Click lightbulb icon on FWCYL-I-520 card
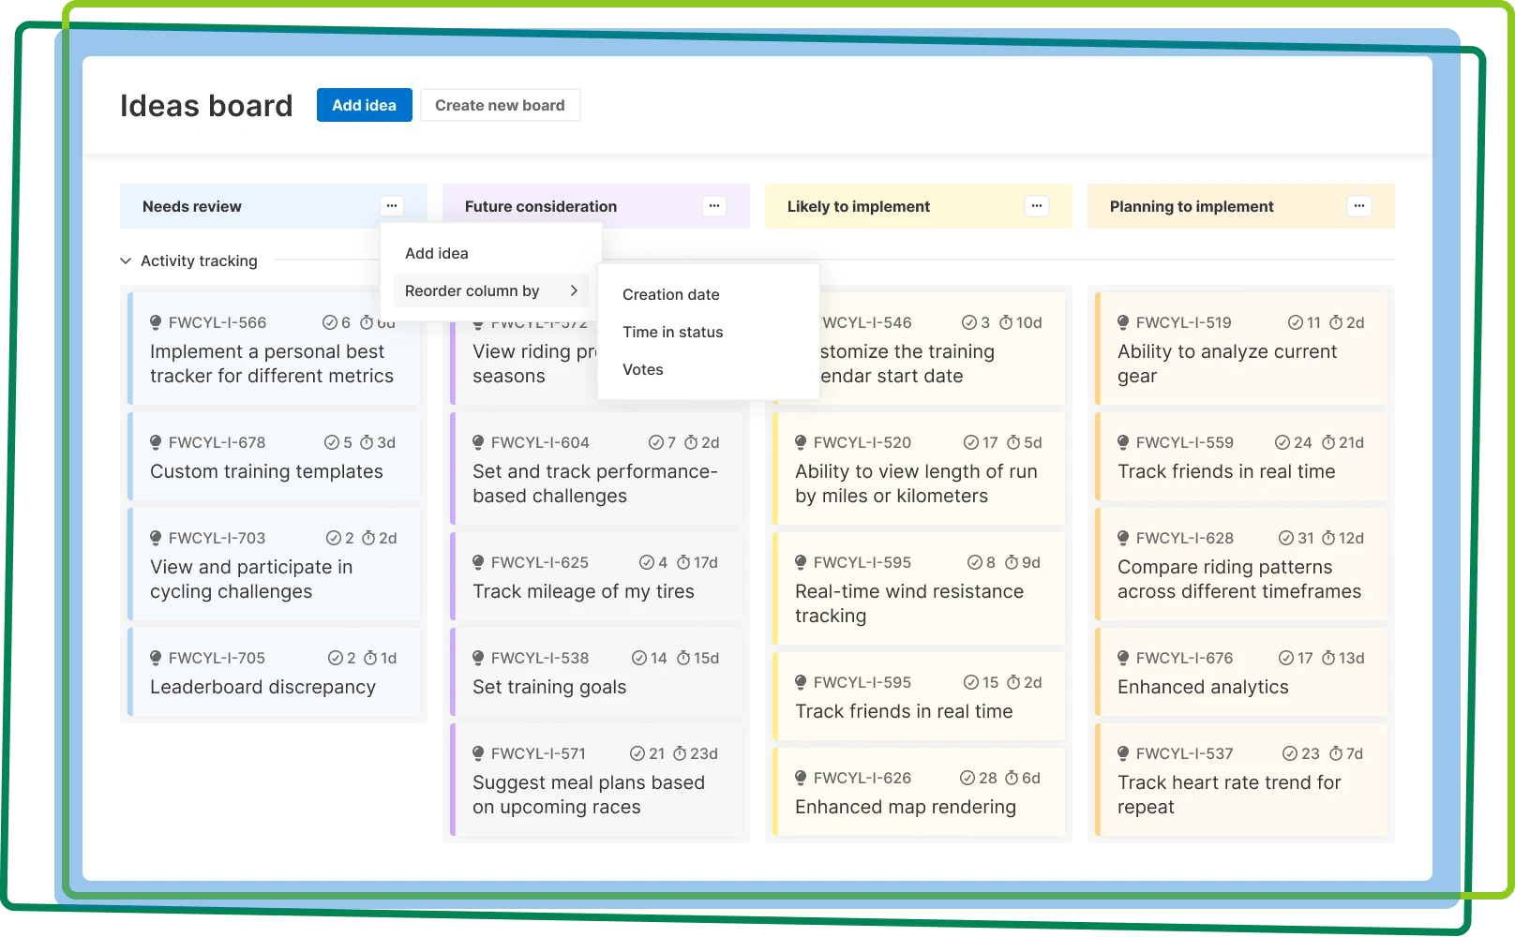Viewport: 1515px width, 937px height. 801,442
